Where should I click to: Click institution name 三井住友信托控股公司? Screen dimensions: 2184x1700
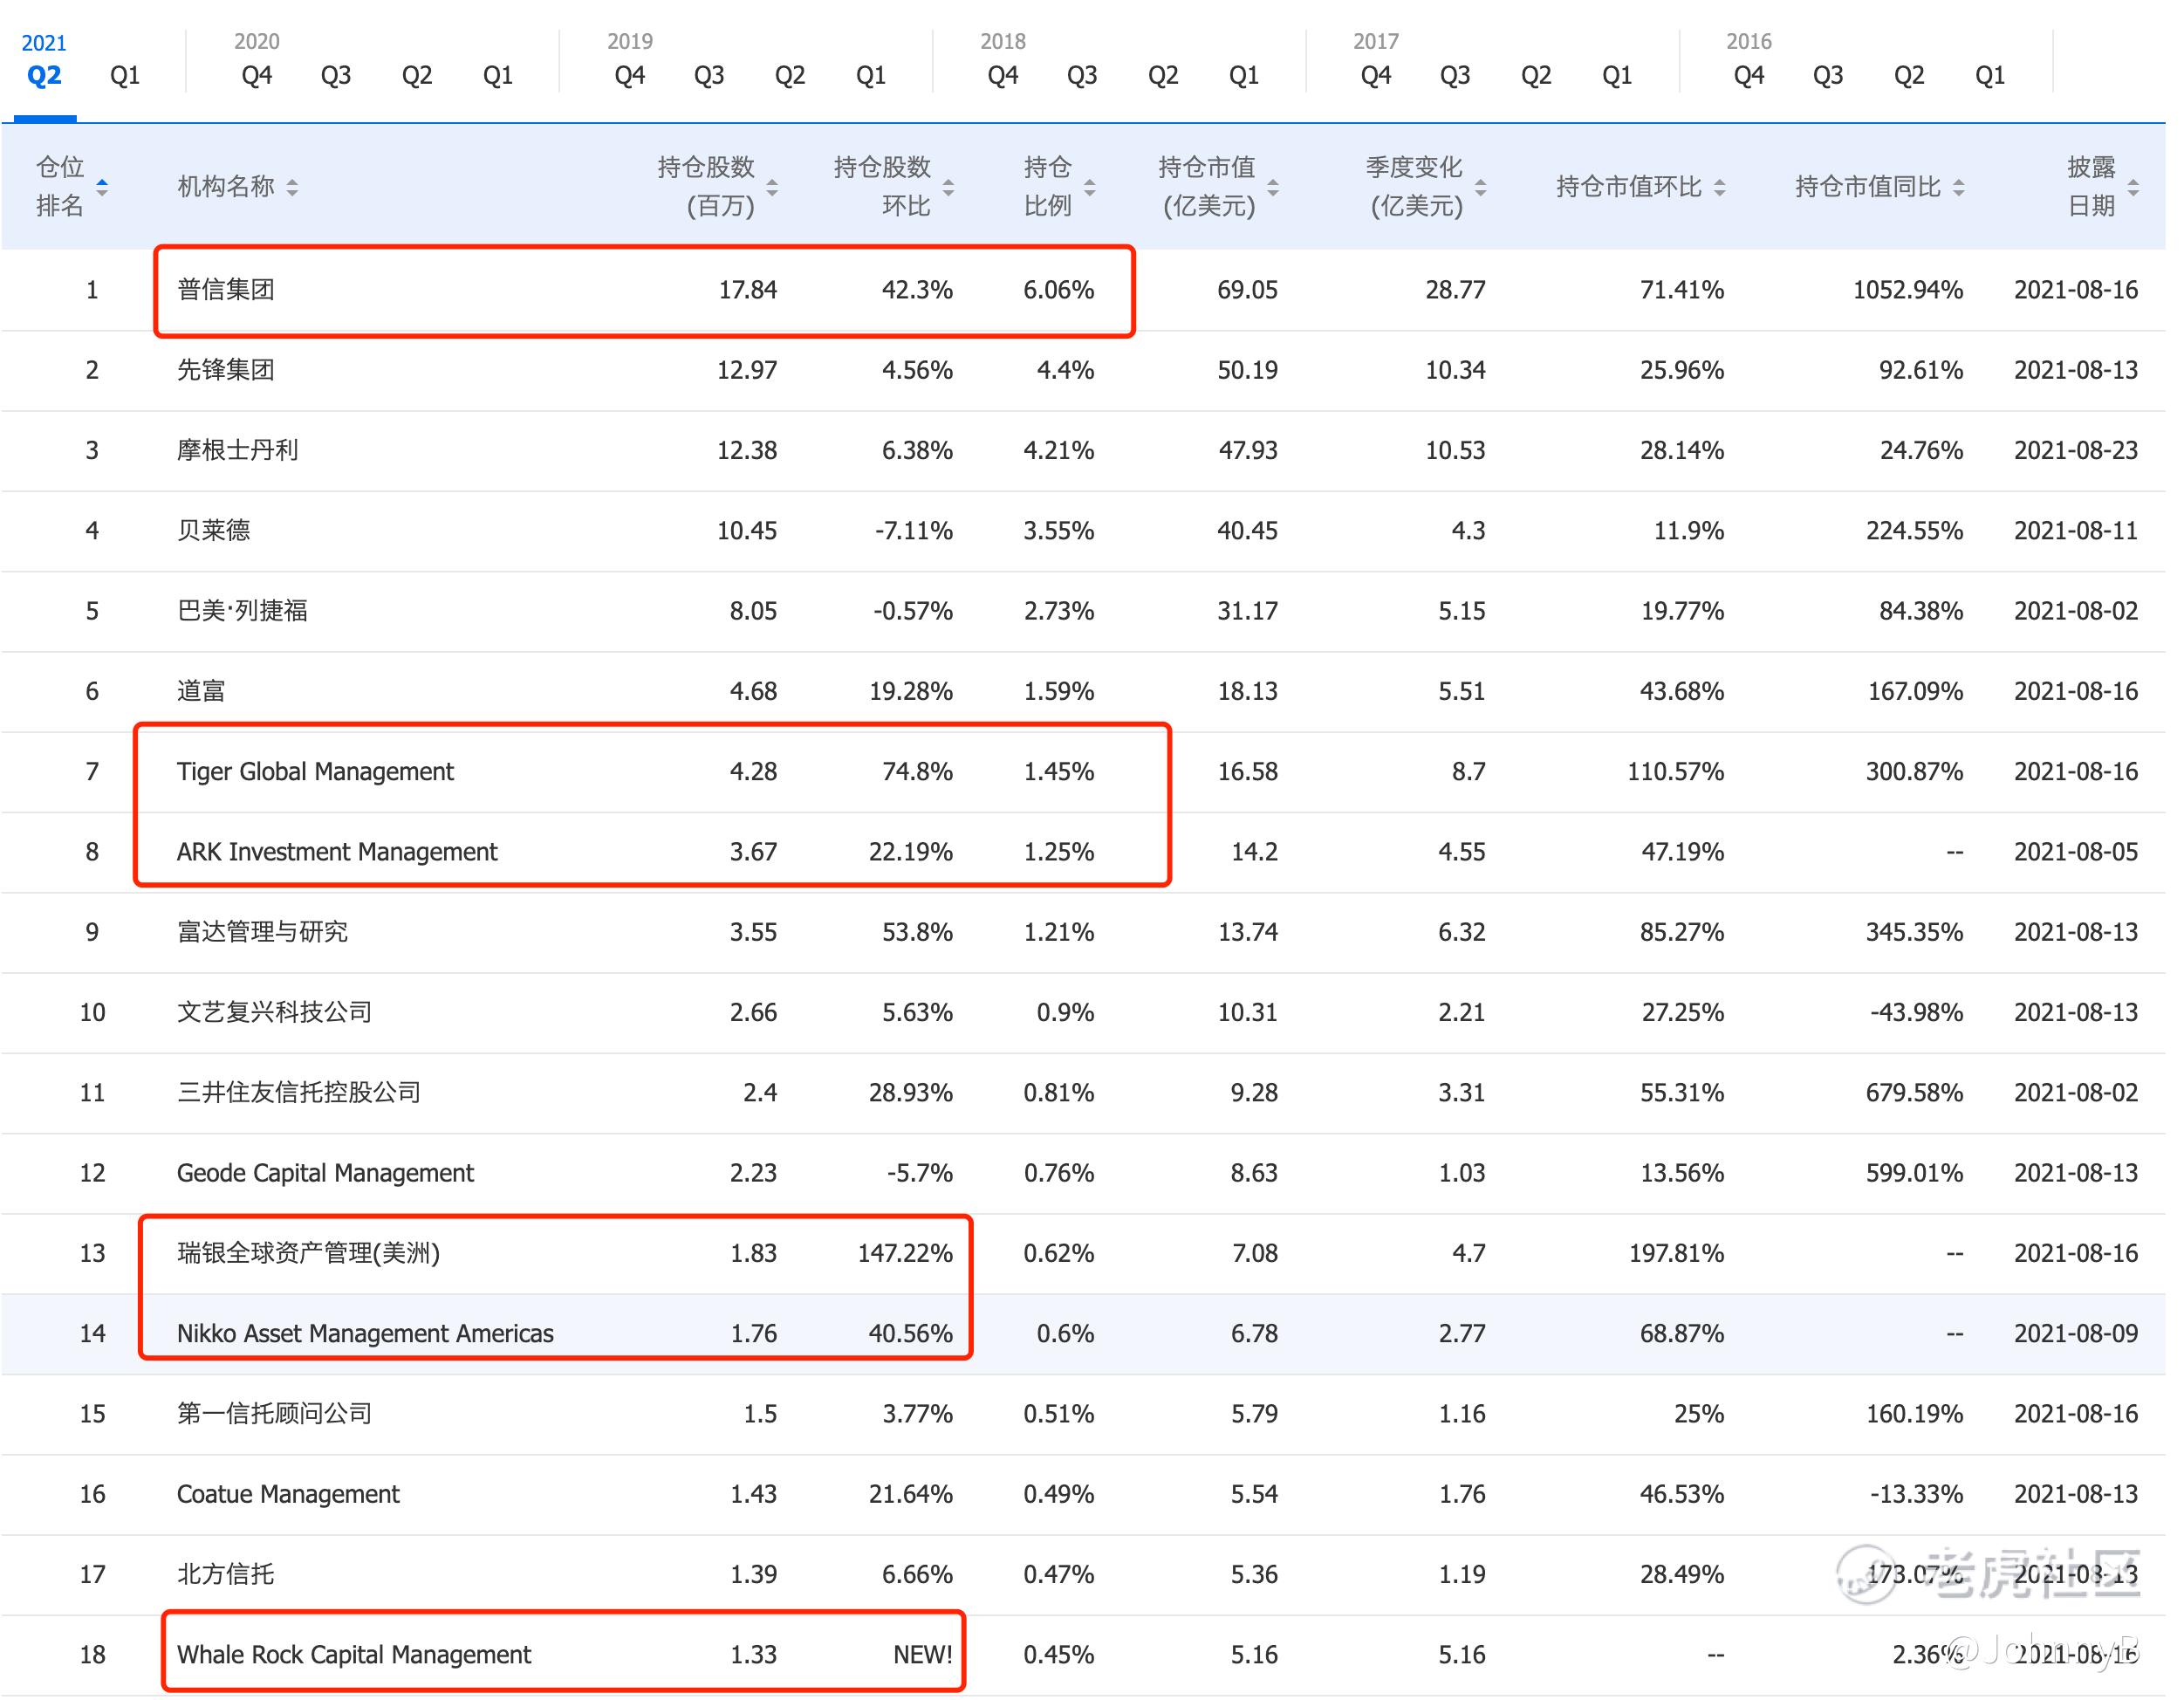click(299, 1093)
